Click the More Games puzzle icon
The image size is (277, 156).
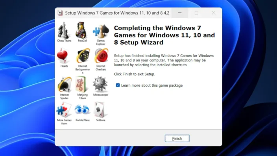click(x=64, y=110)
